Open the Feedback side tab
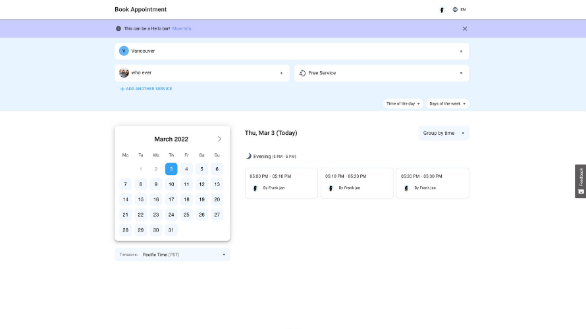 coord(580,181)
